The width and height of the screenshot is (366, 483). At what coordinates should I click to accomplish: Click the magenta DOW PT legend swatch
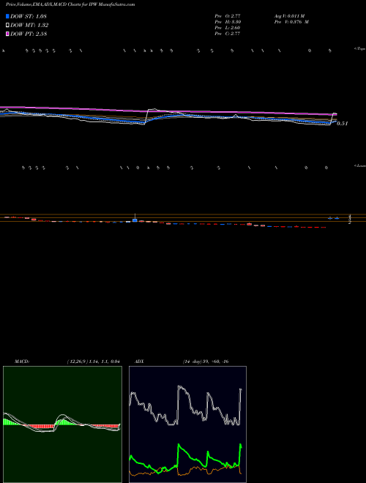click(7, 34)
